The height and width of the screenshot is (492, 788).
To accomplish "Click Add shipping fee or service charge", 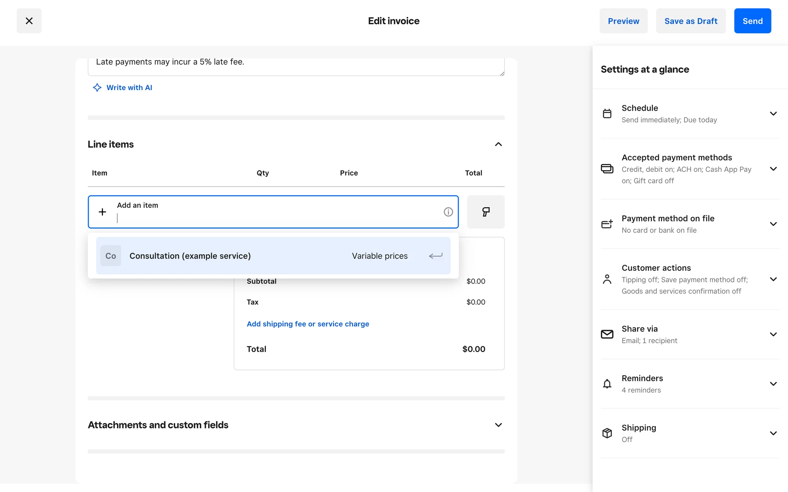I will point(308,324).
